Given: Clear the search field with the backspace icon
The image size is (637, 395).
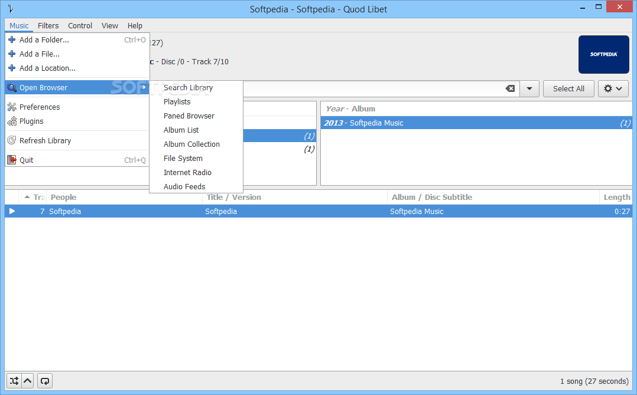Looking at the screenshot, I should point(510,88).
